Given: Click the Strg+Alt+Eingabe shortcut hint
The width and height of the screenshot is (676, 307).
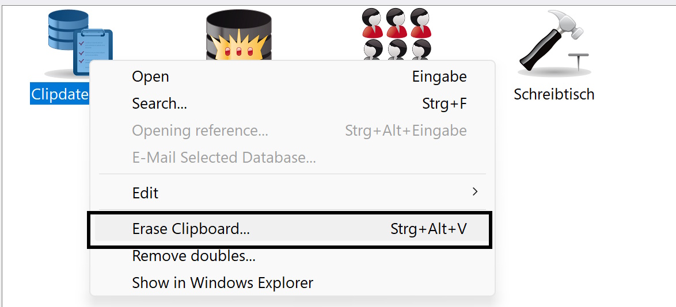Looking at the screenshot, I should coord(405,131).
